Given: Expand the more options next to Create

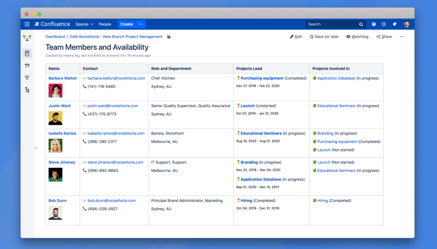Looking at the screenshot, I should coord(141,24).
